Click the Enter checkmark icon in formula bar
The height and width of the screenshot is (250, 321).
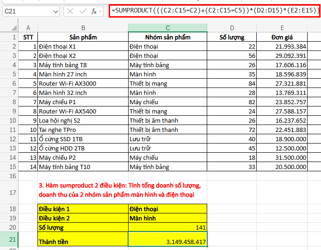[82, 11]
